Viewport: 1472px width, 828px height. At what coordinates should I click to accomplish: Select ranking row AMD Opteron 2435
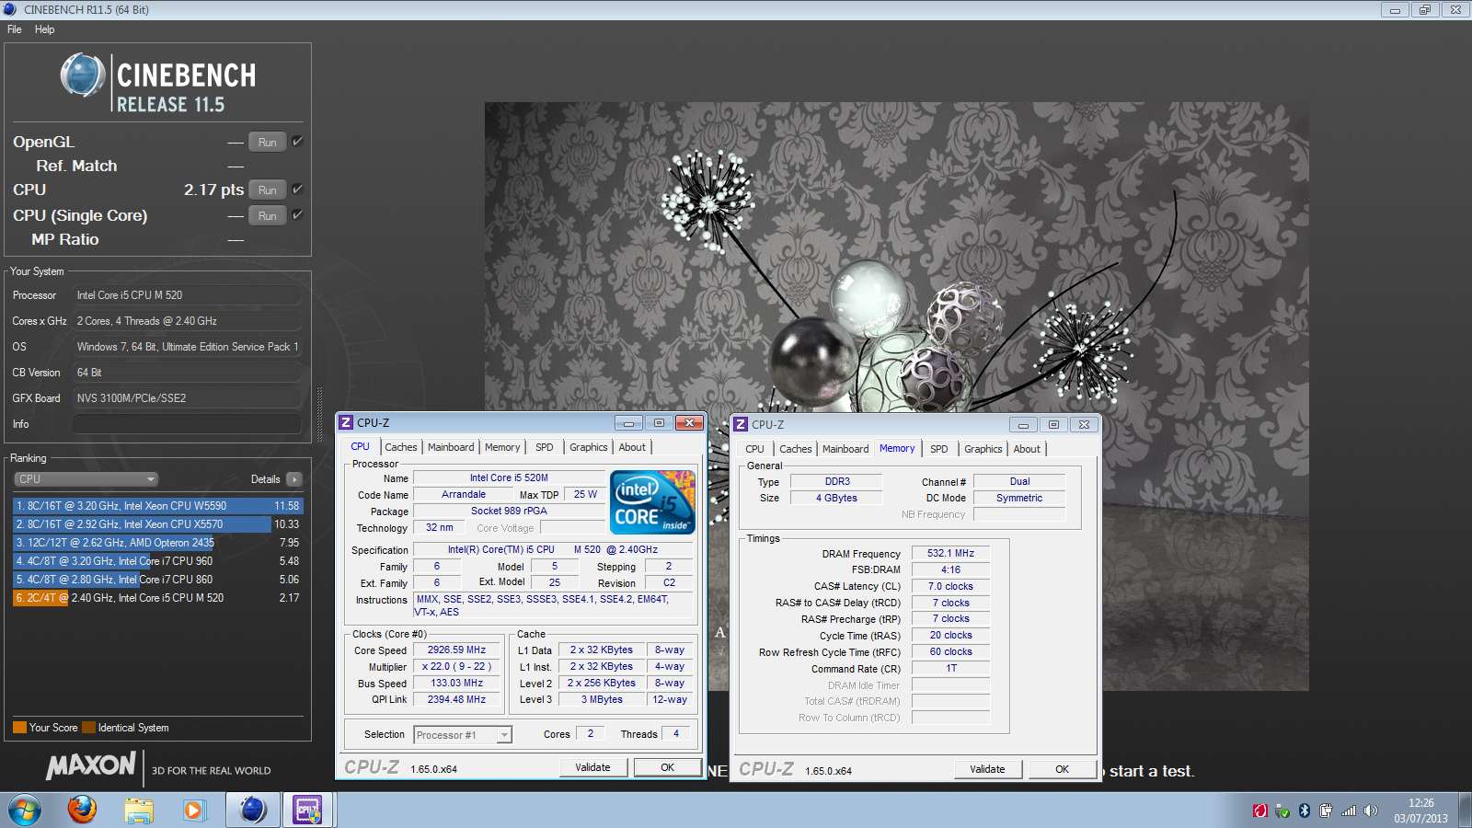[156, 543]
